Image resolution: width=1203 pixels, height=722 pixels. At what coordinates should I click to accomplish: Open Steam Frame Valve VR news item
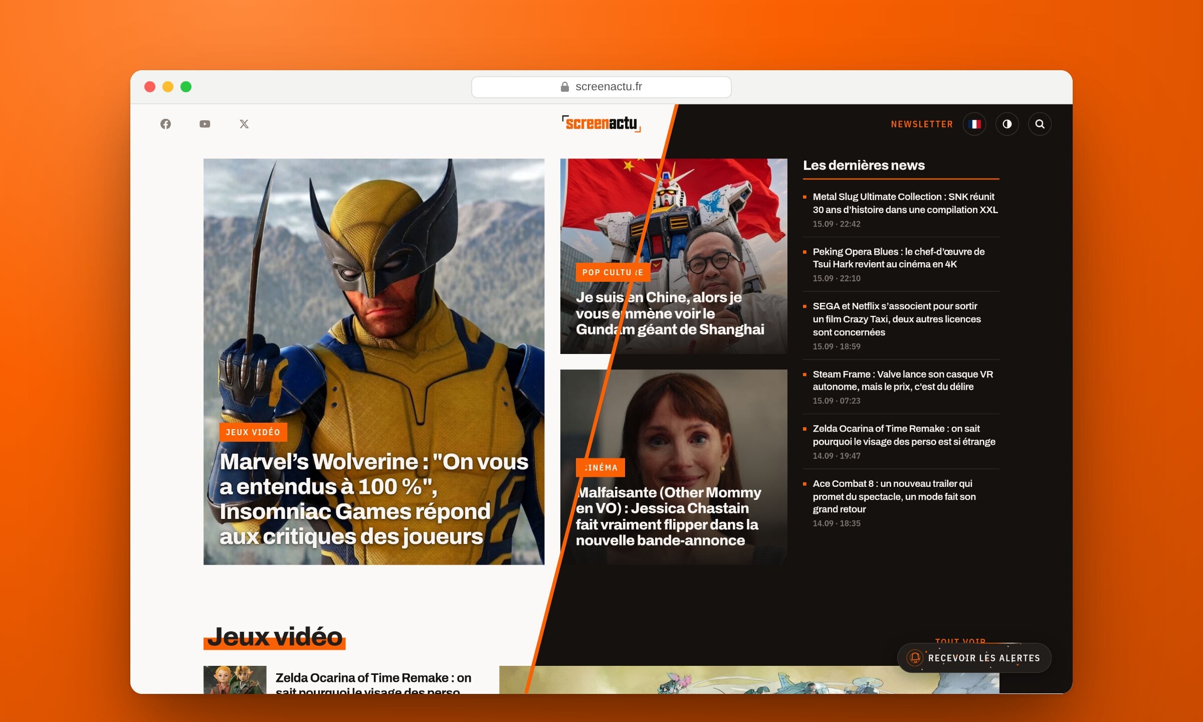(x=903, y=380)
